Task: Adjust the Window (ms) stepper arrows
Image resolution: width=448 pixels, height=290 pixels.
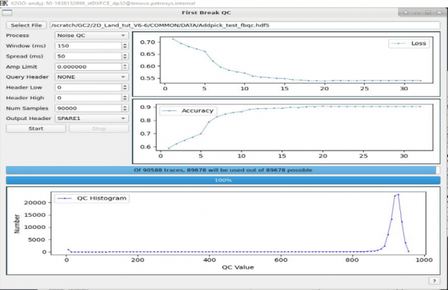Action: 125,45
